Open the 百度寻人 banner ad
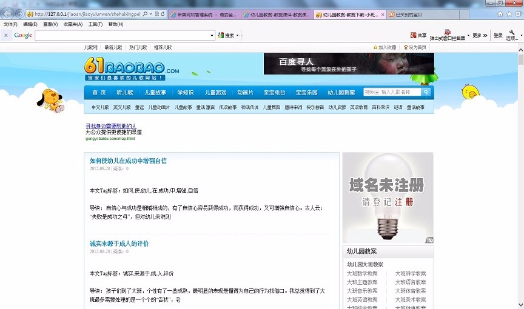This screenshot has height=309, width=524. [349, 64]
